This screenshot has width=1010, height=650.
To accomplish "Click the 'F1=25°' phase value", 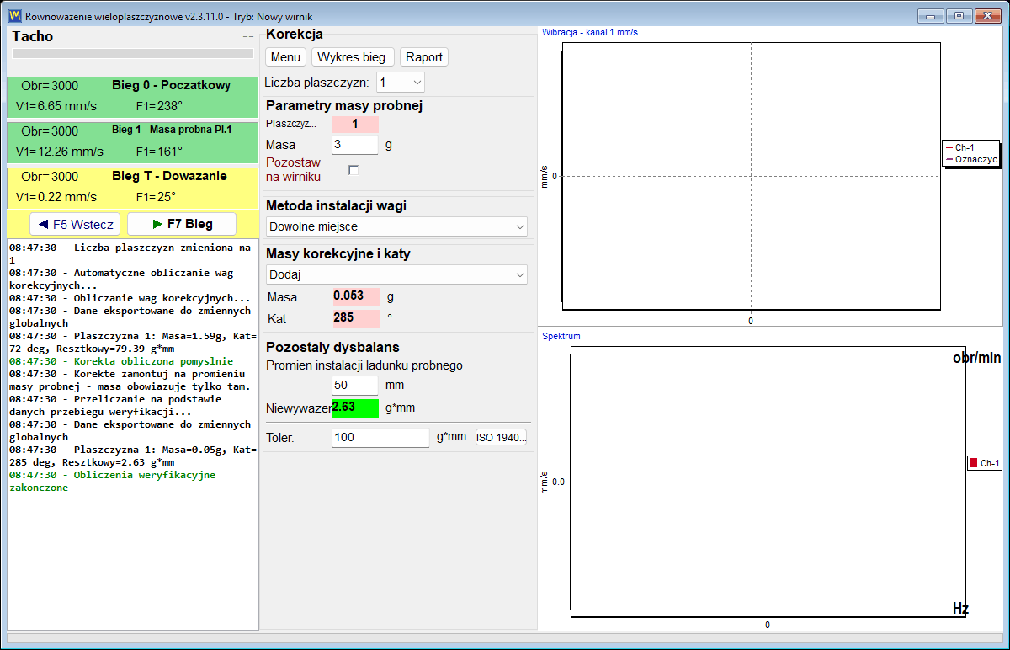I will 156,197.
